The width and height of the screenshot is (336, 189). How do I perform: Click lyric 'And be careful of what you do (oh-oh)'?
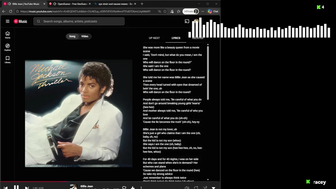(165, 118)
